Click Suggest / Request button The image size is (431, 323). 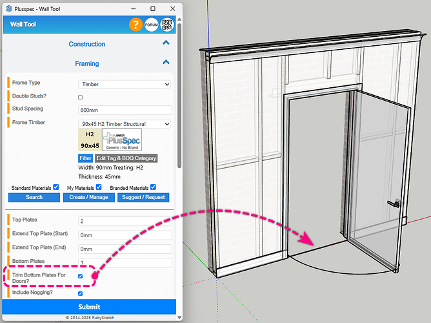(143, 197)
